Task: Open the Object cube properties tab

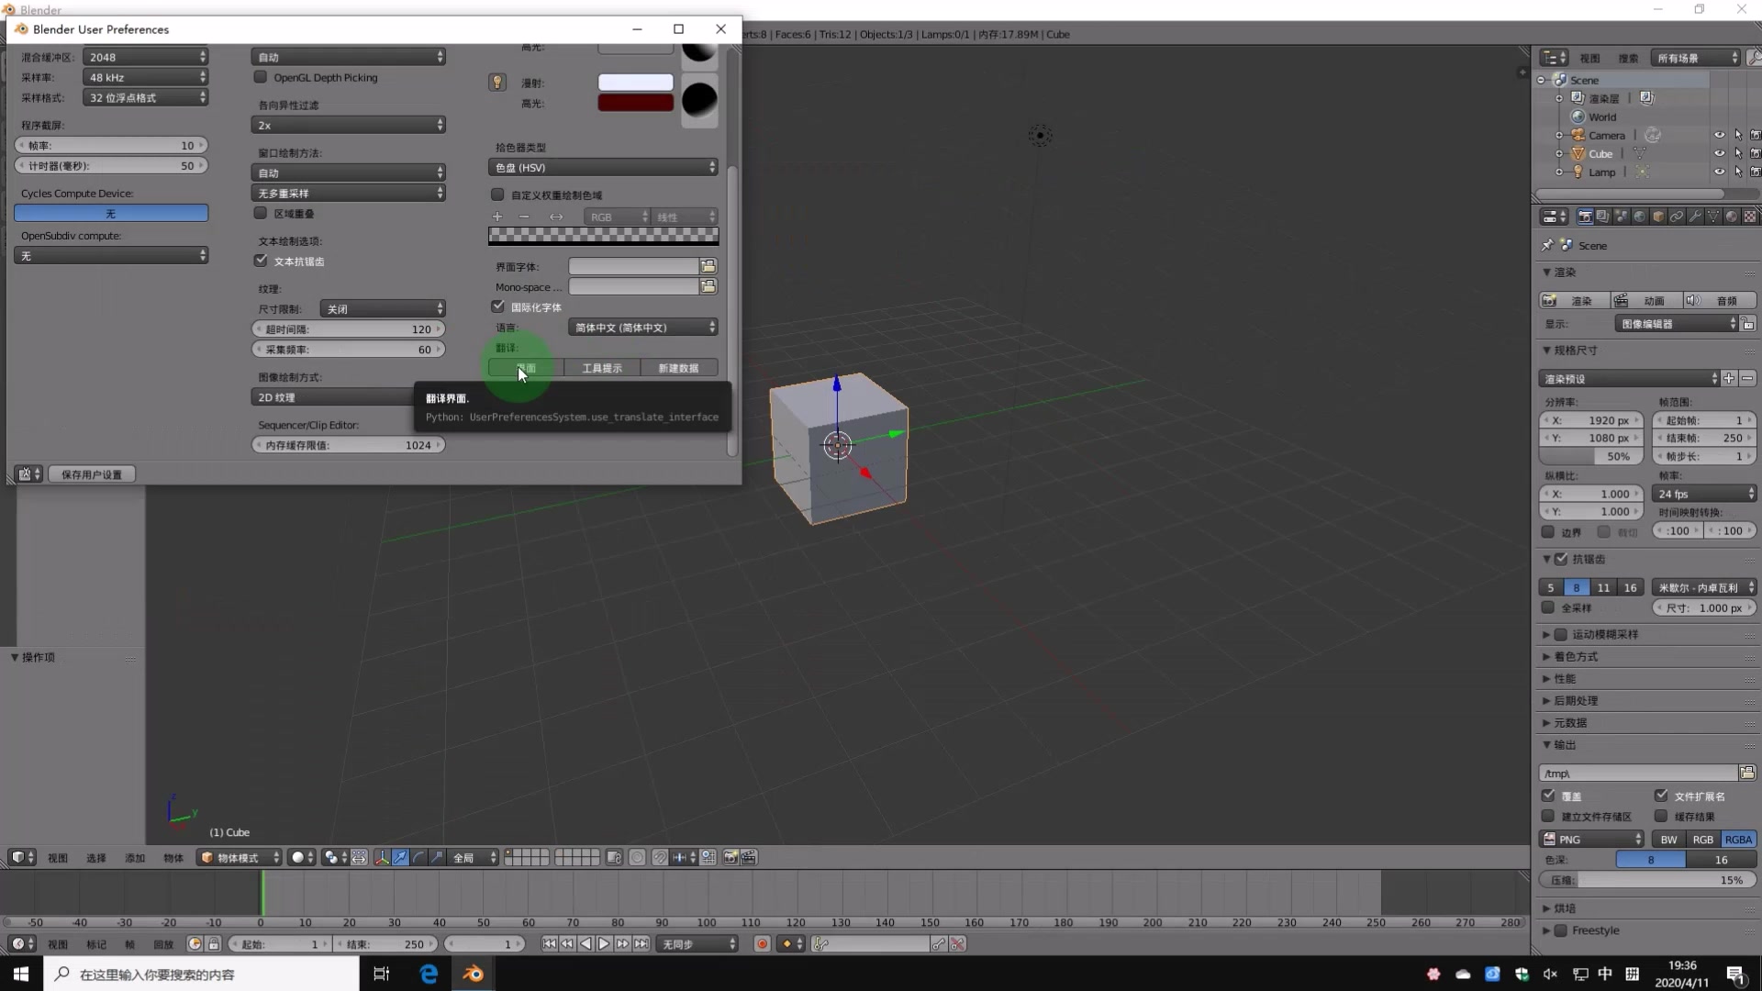Action: pyautogui.click(x=1658, y=217)
